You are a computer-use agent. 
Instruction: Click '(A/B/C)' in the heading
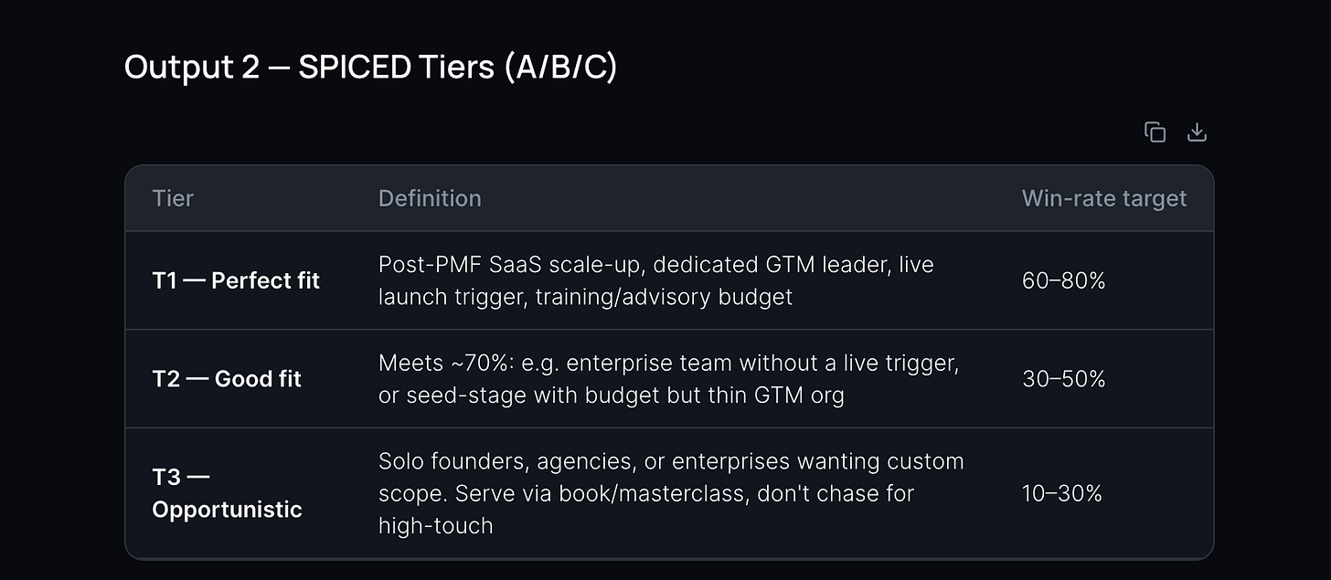(559, 67)
